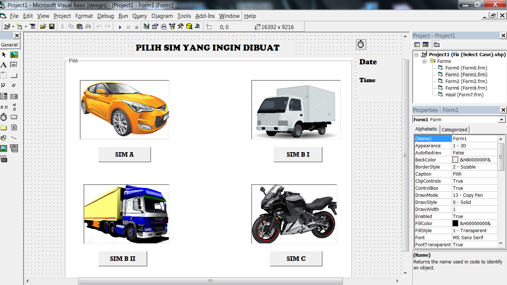The height and width of the screenshot is (285, 507).
Task: Open the Object Browser
Action: [172, 26]
